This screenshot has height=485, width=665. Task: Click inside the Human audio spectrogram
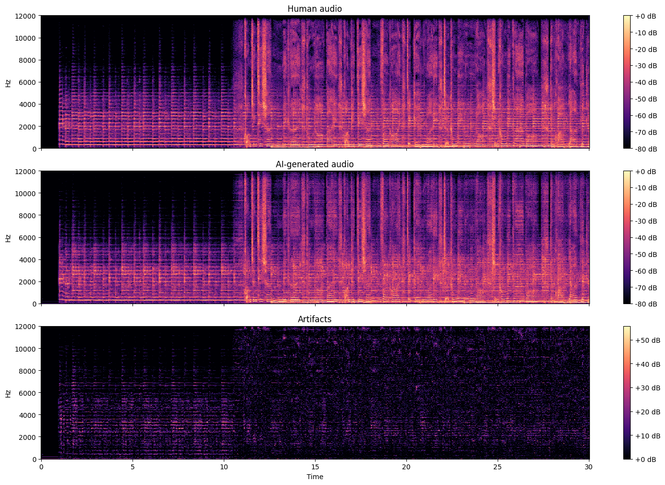(315, 82)
